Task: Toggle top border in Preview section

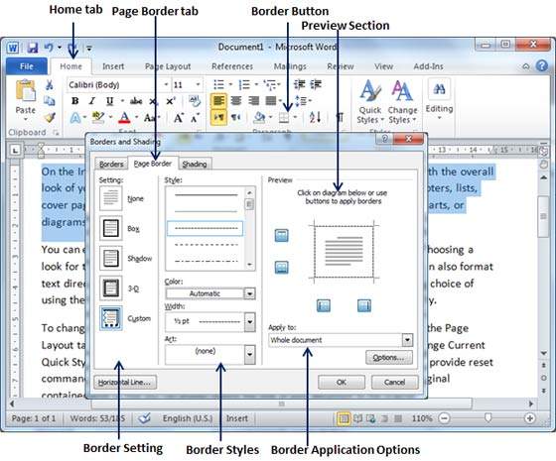Action: click(x=282, y=236)
